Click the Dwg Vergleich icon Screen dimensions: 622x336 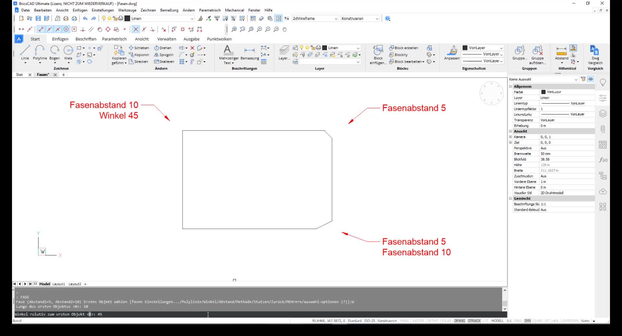coord(595,54)
